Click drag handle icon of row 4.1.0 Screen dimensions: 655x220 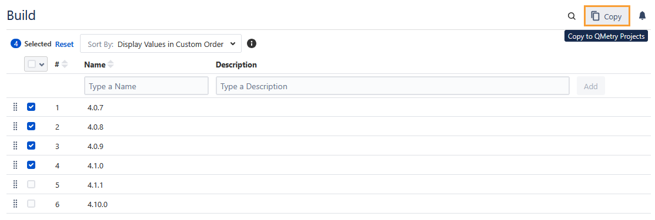(x=15, y=165)
